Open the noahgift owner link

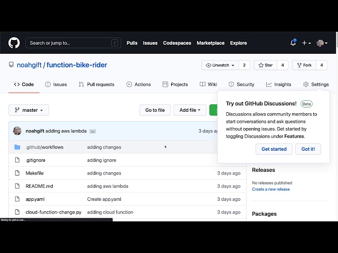coord(29,65)
